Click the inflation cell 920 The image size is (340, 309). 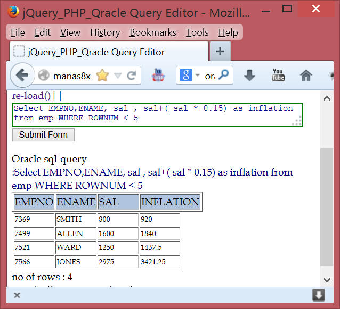(160, 220)
